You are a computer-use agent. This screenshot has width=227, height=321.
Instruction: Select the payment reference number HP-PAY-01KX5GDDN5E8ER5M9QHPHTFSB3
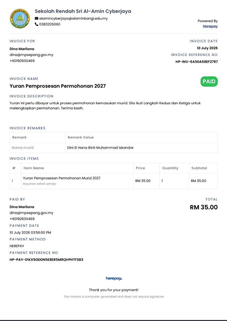click(46, 260)
